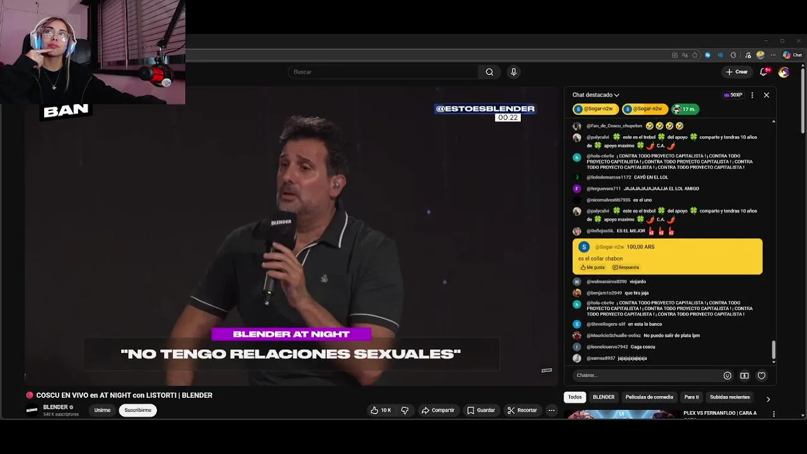Click Respuesta on the Super Chat
The image size is (807, 454).
pos(625,267)
